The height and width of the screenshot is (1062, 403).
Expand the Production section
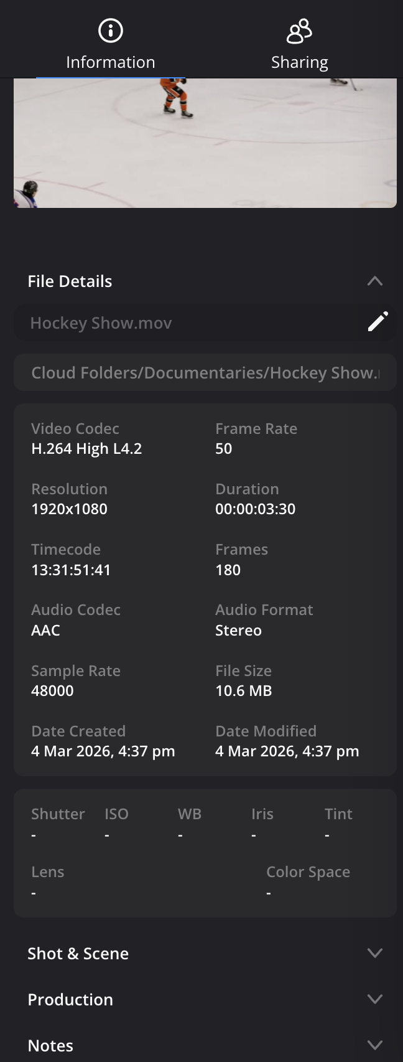tap(375, 999)
